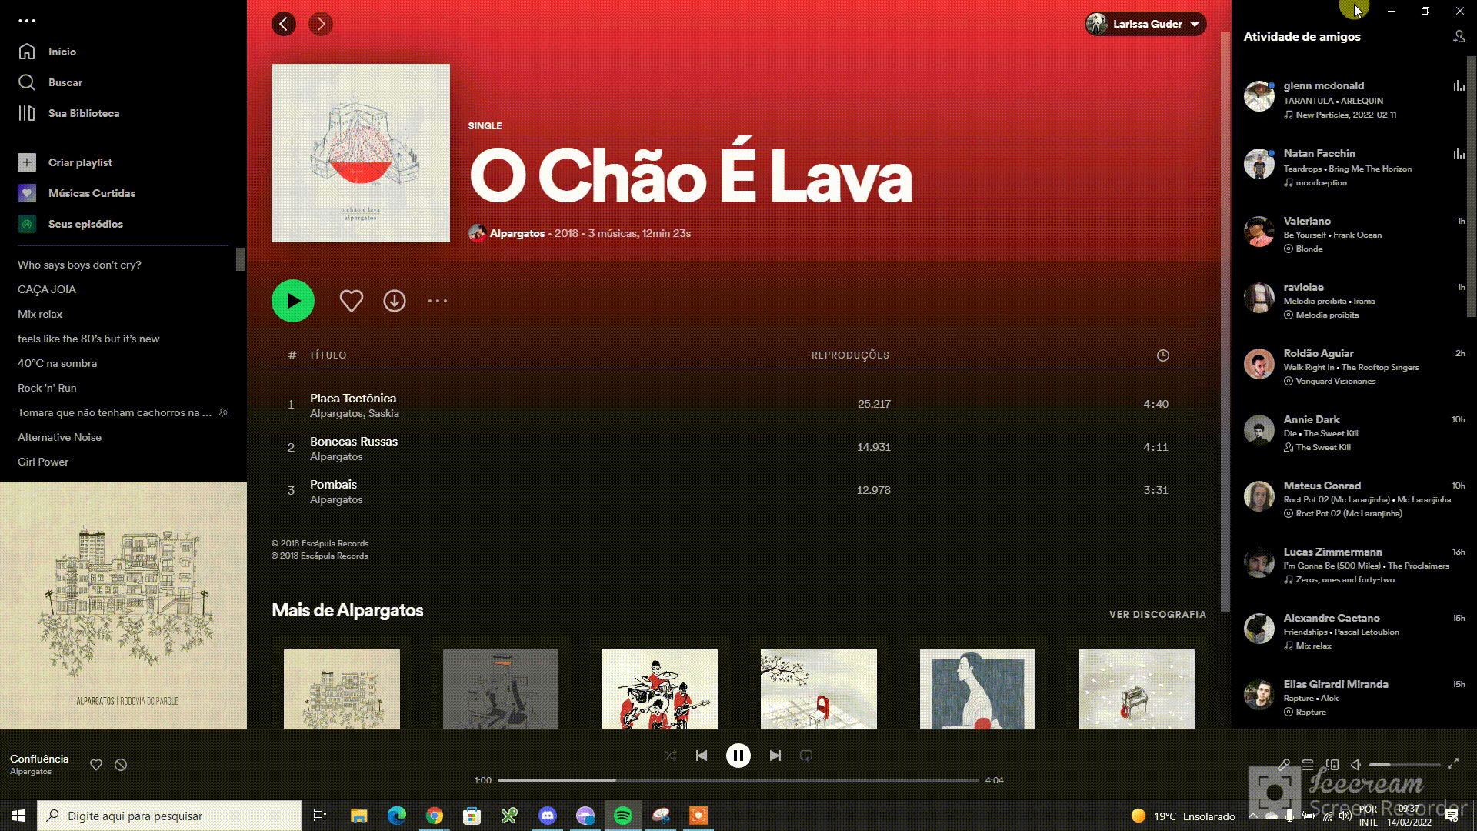Expand player to full screen
The width and height of the screenshot is (1477, 831).
point(1453,764)
